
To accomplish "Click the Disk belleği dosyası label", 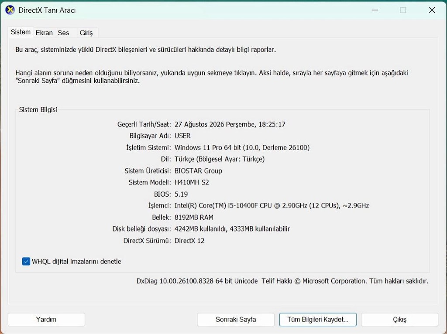I will [141, 229].
